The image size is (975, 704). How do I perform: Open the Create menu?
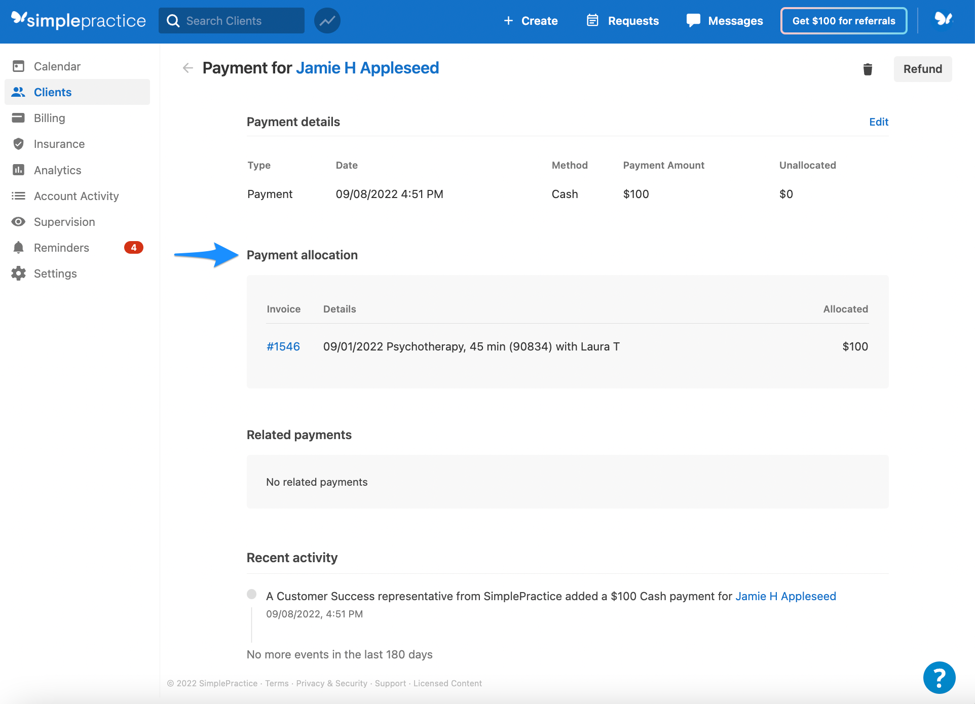[531, 21]
